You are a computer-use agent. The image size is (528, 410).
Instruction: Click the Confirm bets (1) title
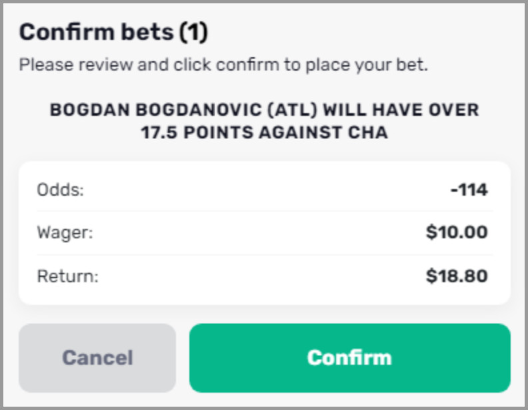point(113,31)
